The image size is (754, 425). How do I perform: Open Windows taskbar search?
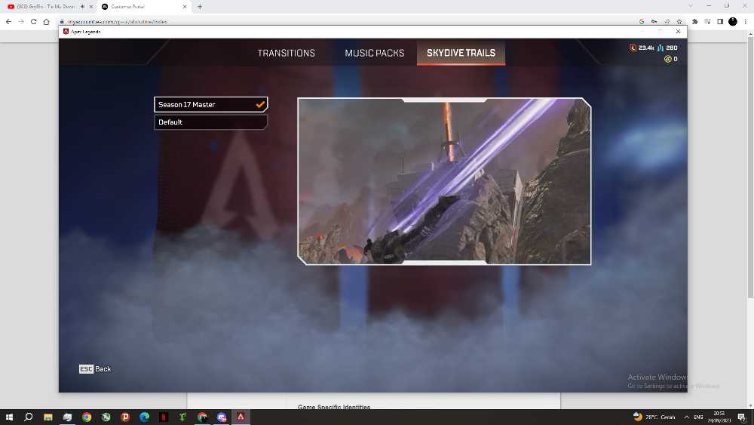29,417
